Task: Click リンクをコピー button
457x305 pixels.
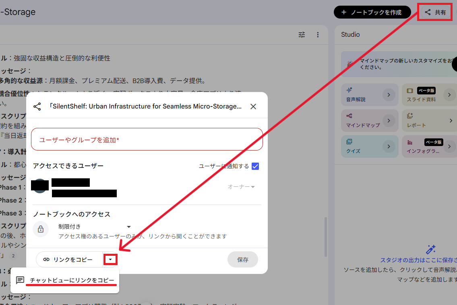Action: tap(69, 259)
